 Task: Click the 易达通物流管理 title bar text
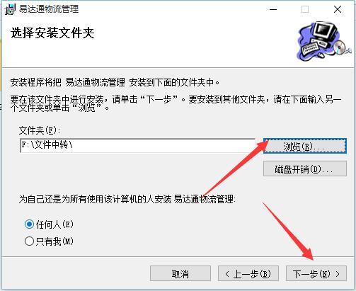[x=49, y=9]
